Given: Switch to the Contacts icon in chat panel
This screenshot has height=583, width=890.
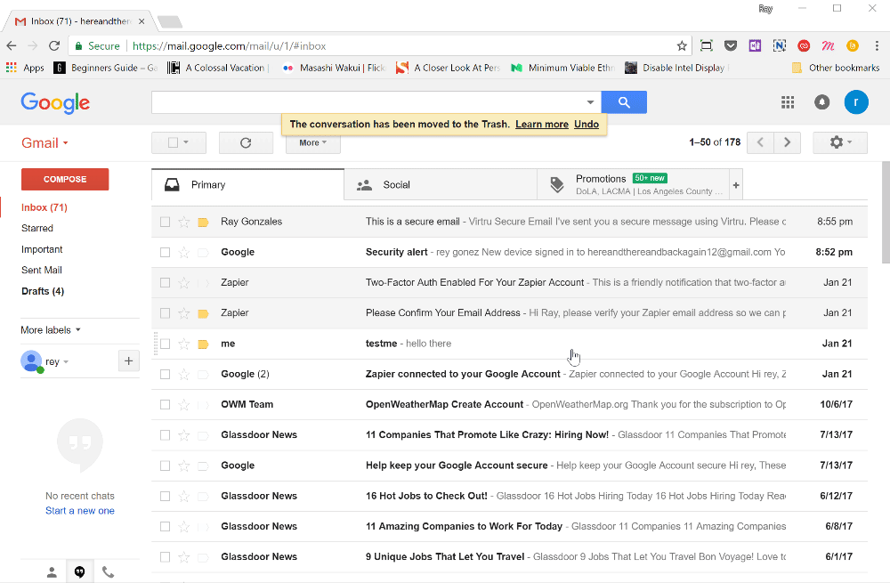Looking at the screenshot, I should [52, 572].
